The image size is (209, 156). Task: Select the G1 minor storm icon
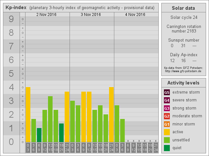pyautogui.click(x=167, y=124)
